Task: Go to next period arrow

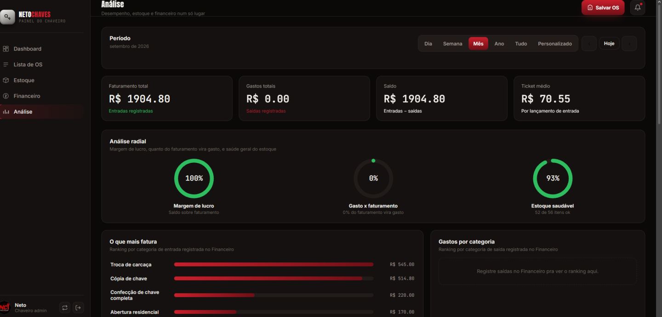Action: [629, 44]
